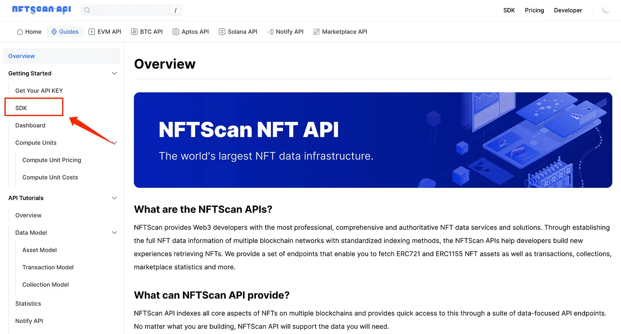Switch to the BTC API tab
The width and height of the screenshot is (621, 334).
coord(147,32)
